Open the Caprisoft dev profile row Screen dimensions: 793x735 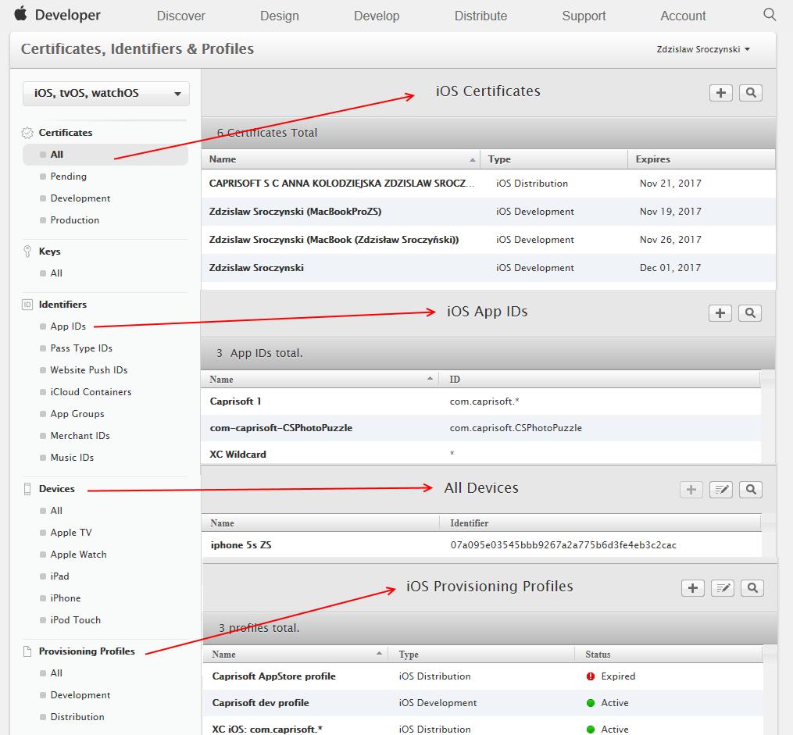coord(483,703)
